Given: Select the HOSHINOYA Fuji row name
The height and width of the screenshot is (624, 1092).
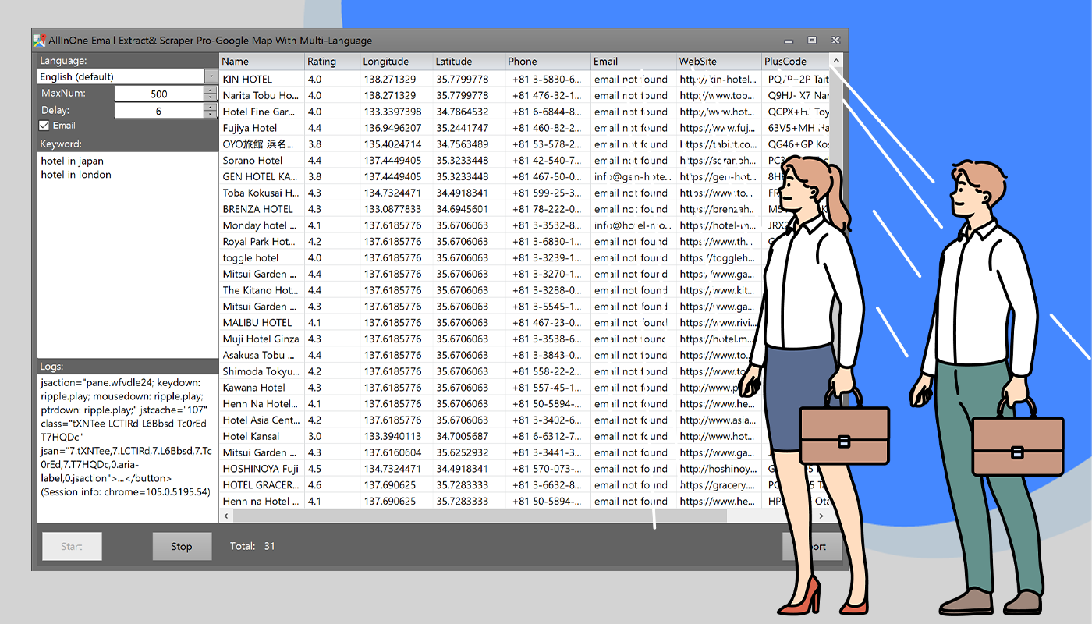Looking at the screenshot, I should [261, 469].
